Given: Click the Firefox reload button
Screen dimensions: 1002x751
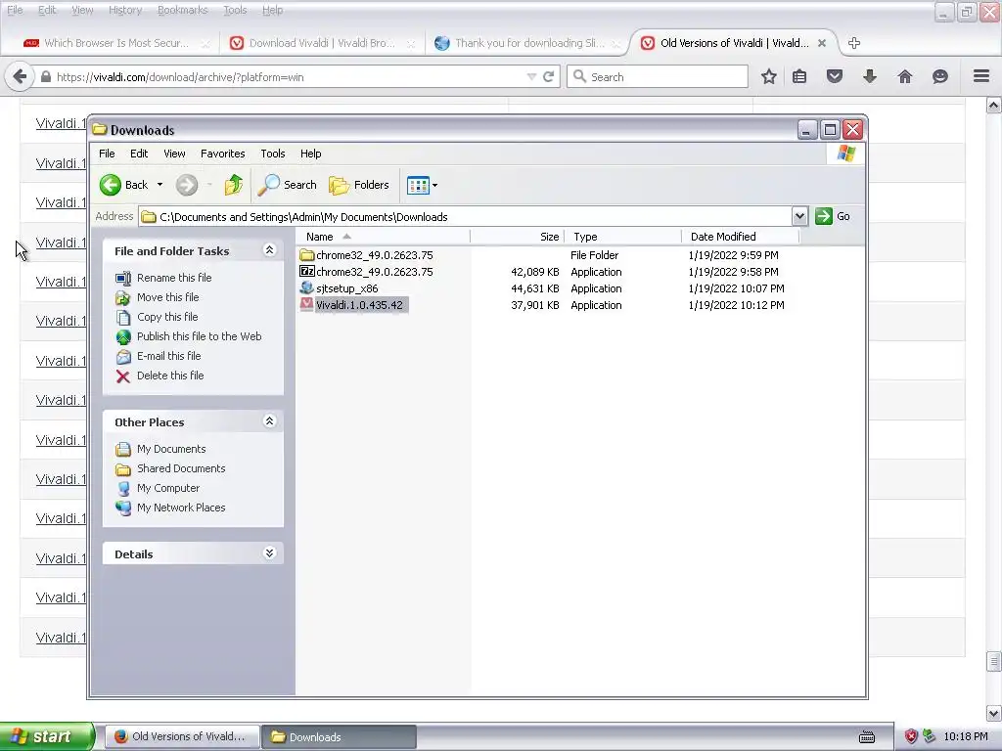Looking at the screenshot, I should (x=548, y=77).
